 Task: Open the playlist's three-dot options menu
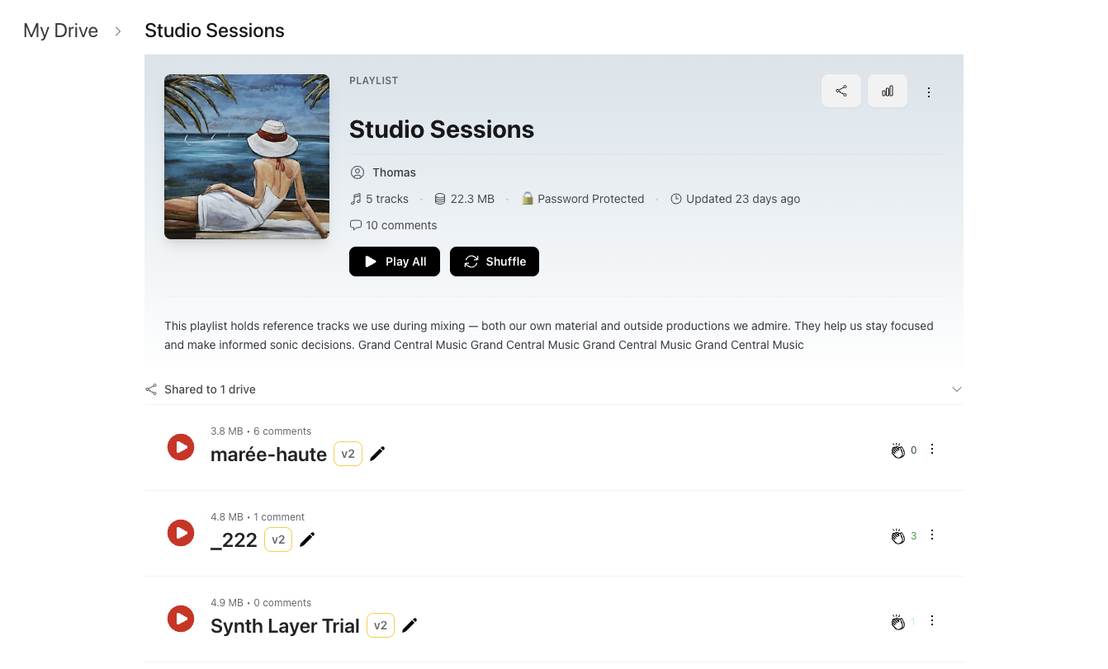929,92
